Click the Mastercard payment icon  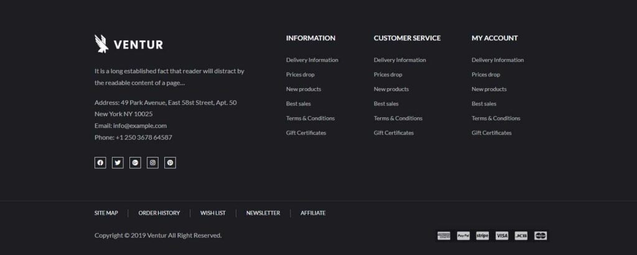[x=541, y=236]
